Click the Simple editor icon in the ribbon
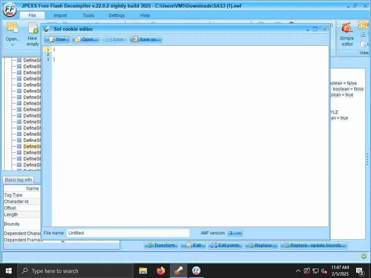This screenshot has width=371, height=278. [x=347, y=28]
